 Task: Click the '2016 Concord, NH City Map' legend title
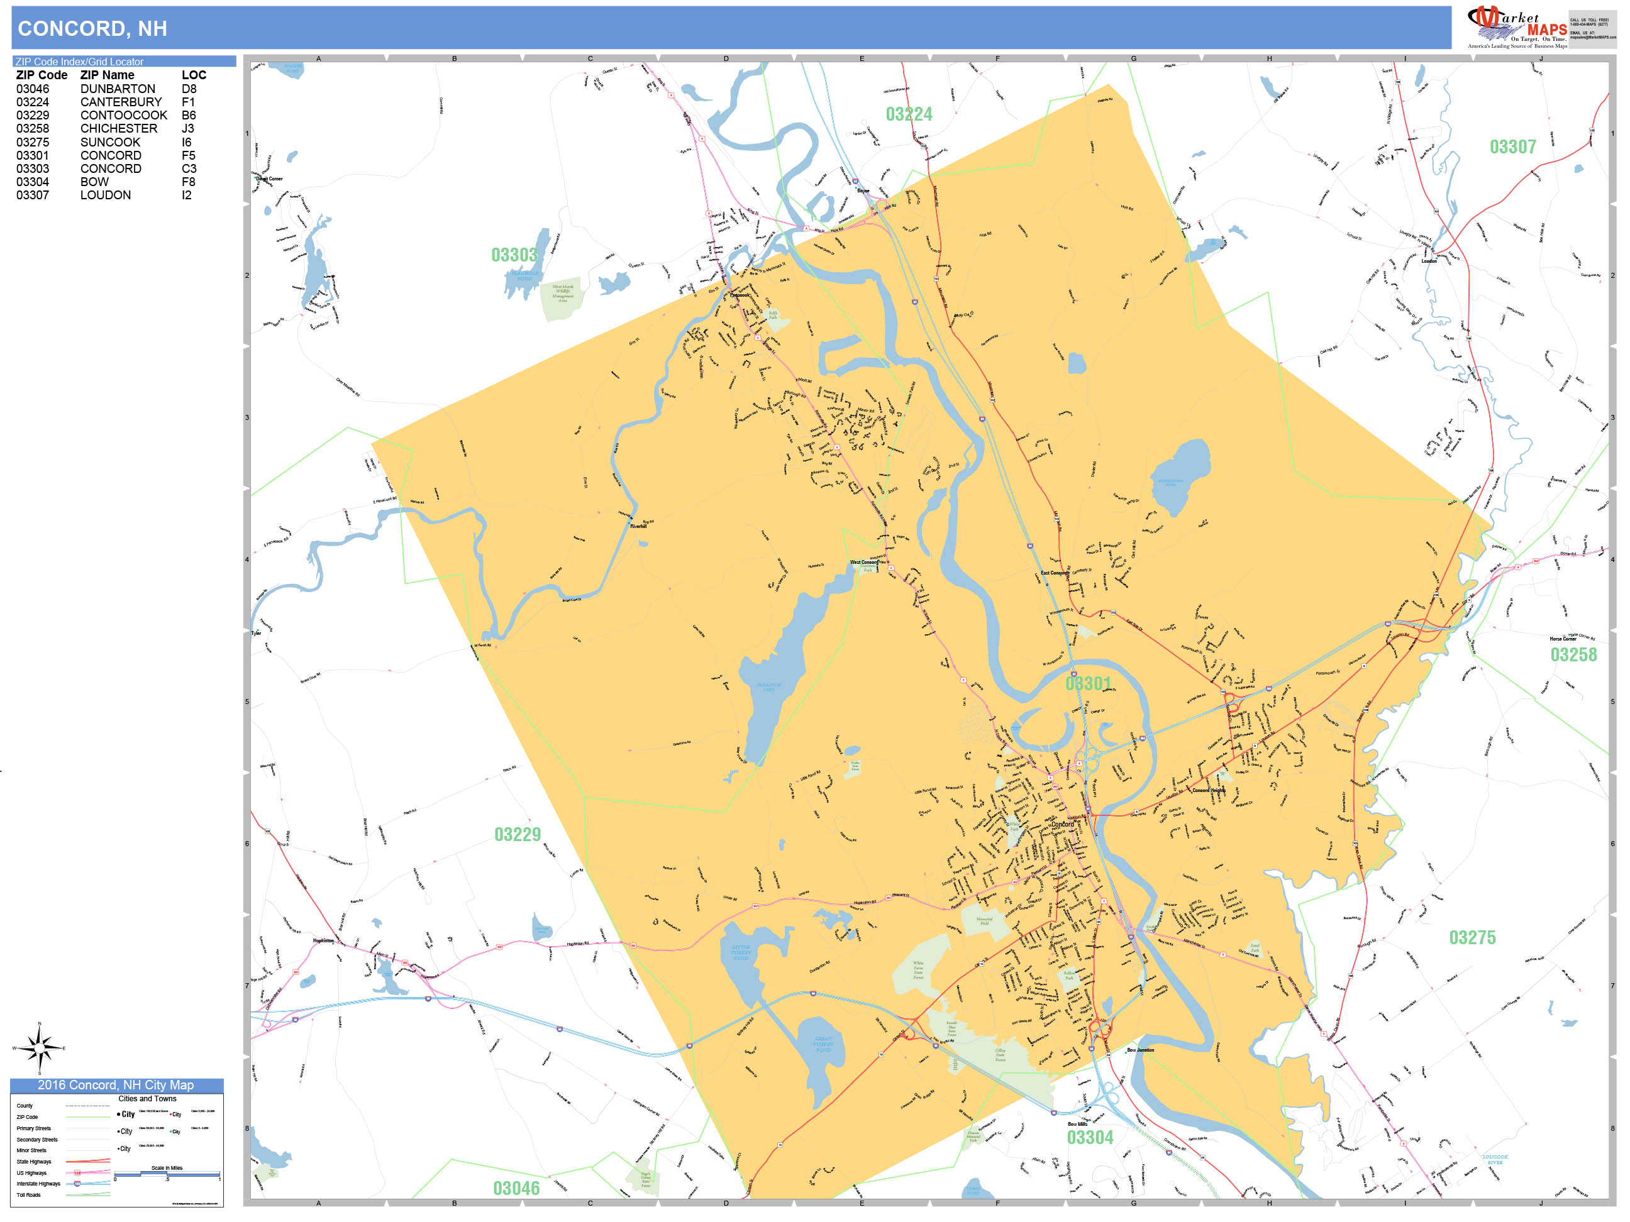click(x=116, y=1085)
